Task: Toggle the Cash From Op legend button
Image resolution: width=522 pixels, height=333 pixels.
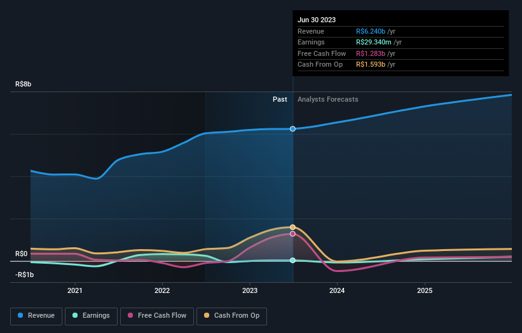Action: coord(231,316)
